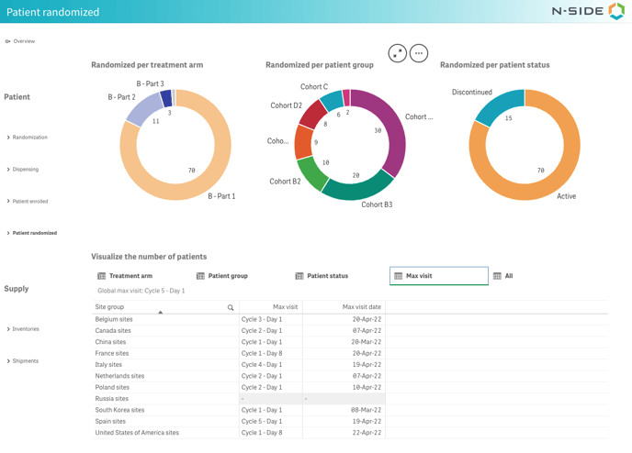Click the table icon beside Treatment arm
This screenshot has height=453, width=632.
tap(102, 276)
